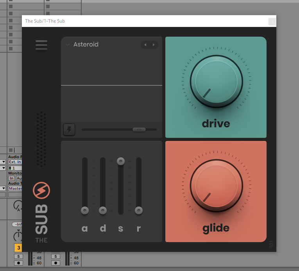Viewport: 299px width, 271px height.
Task: Click the clip stop button above Audio From
Action: click(11, 150)
